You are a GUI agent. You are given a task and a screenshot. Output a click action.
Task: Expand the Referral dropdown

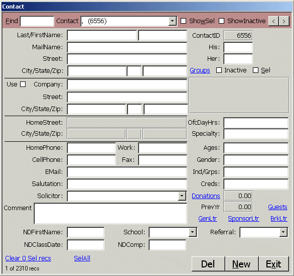[283, 232]
